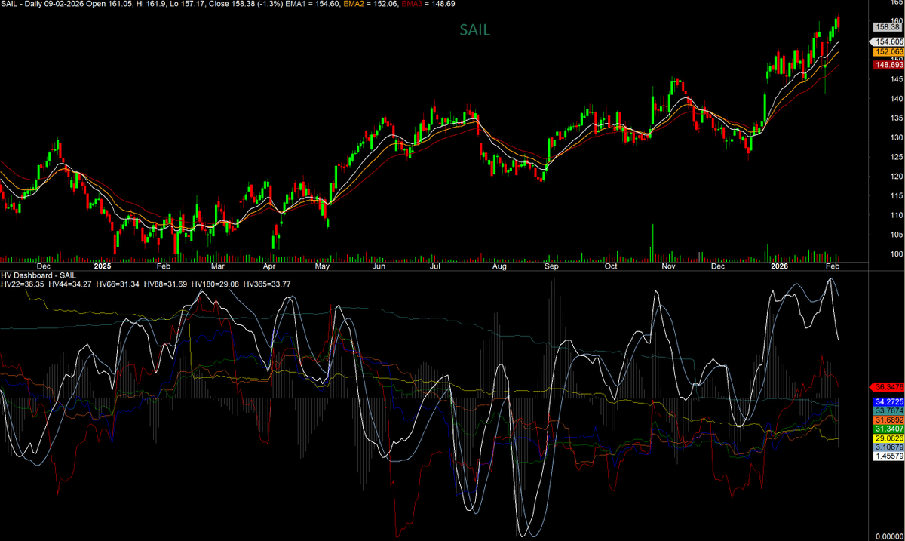905x541 pixels.
Task: Click the red 148.693 EMA3 value tag
Action: pos(888,65)
